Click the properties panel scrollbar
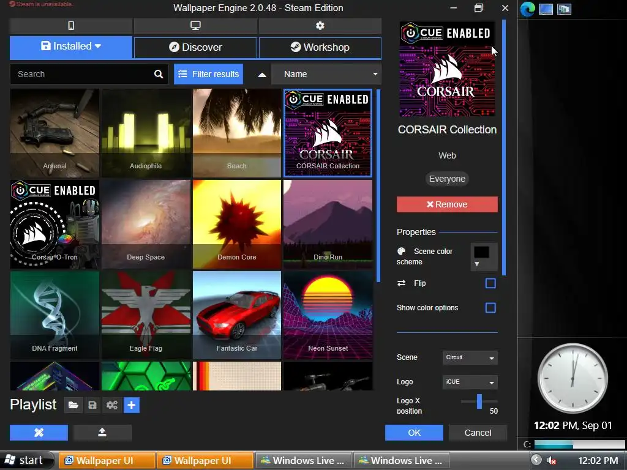 504,147
